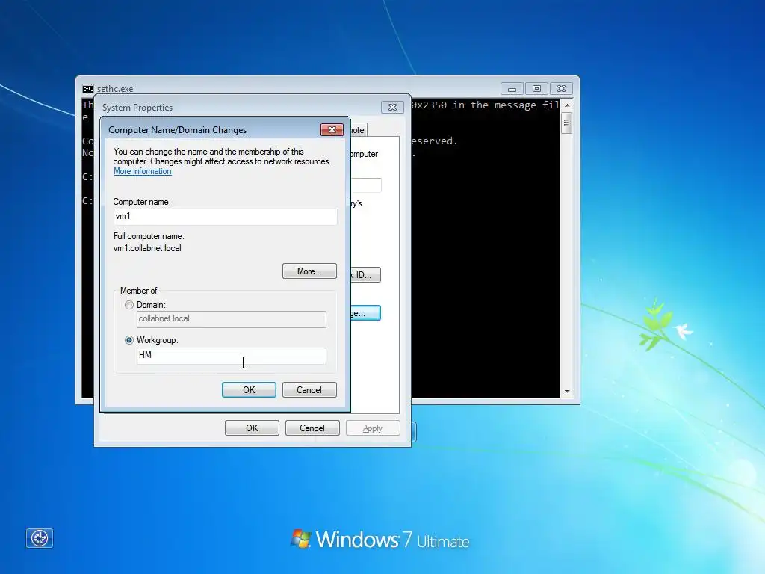Click the disabled Domain field collabnet.local
765x574 pixels.
232,319
